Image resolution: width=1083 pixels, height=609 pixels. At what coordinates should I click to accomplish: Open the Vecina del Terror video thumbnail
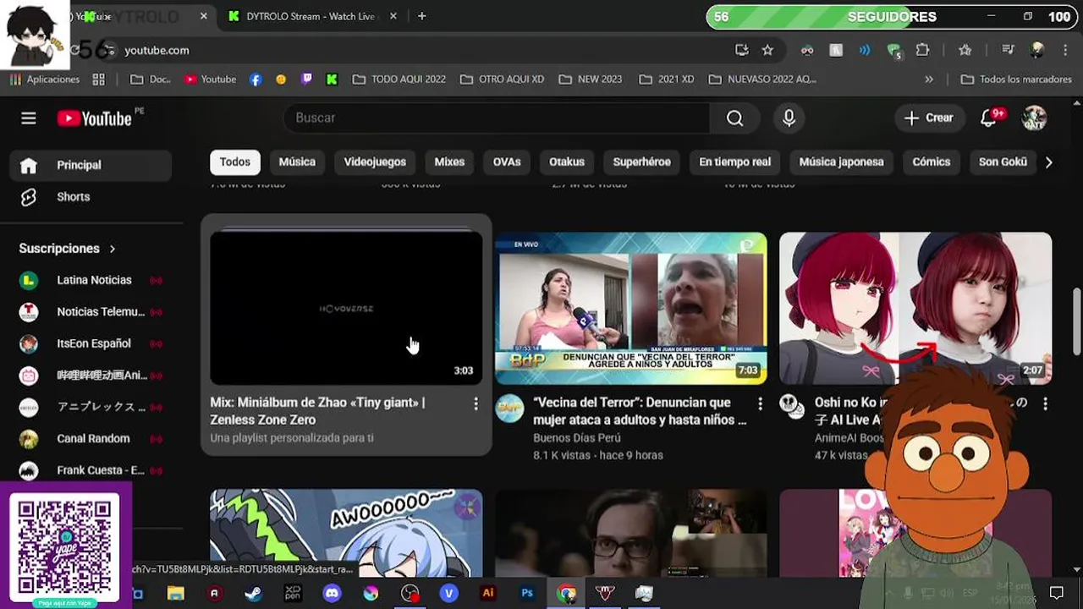pos(631,308)
